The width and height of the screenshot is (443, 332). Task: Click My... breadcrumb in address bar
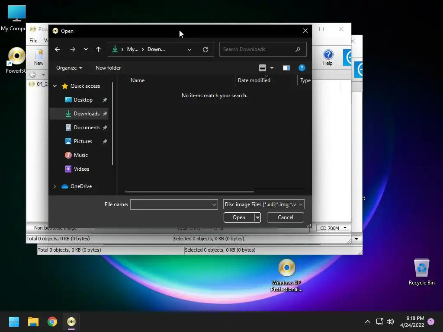click(x=132, y=49)
